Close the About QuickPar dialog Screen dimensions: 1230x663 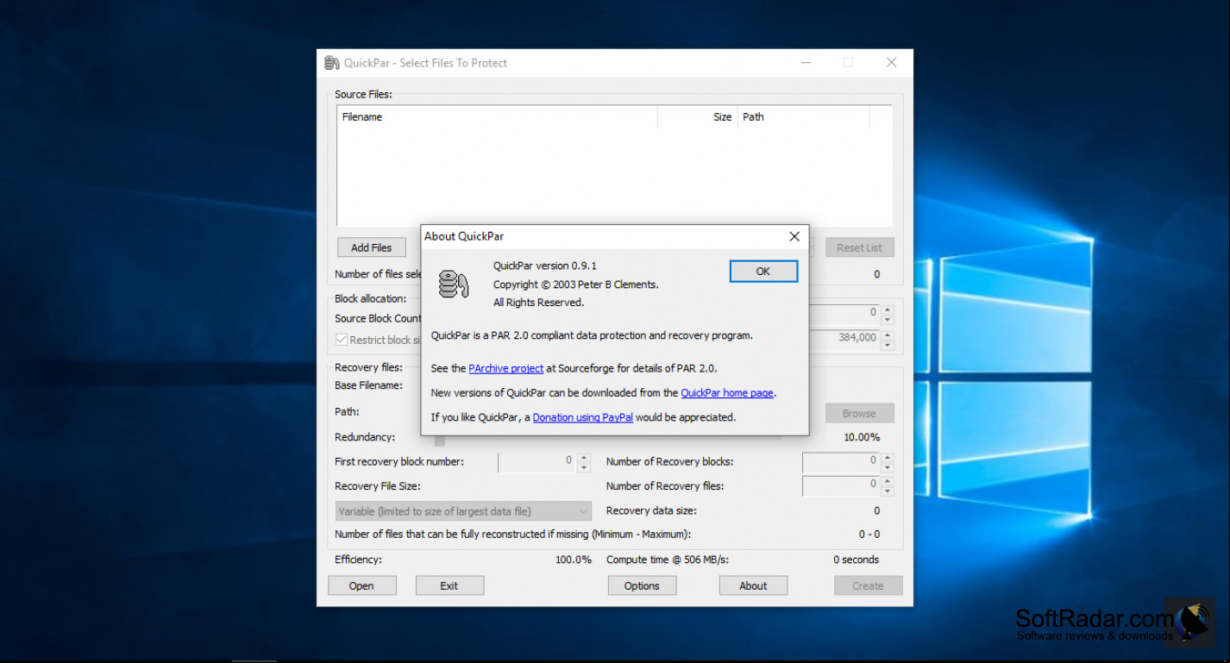794,236
